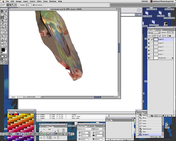Hide Layer 4 with its eye icon
The width and height of the screenshot is (176, 141).
pos(149,47)
